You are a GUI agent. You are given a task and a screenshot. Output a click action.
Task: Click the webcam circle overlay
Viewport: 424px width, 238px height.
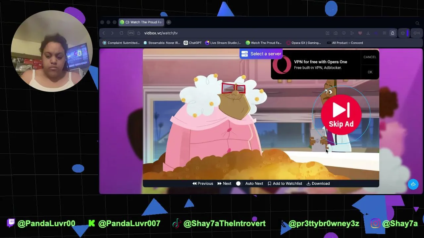coord(51,51)
